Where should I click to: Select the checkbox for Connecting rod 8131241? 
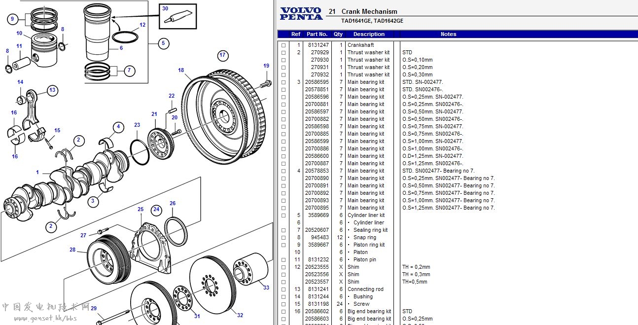(x=284, y=289)
